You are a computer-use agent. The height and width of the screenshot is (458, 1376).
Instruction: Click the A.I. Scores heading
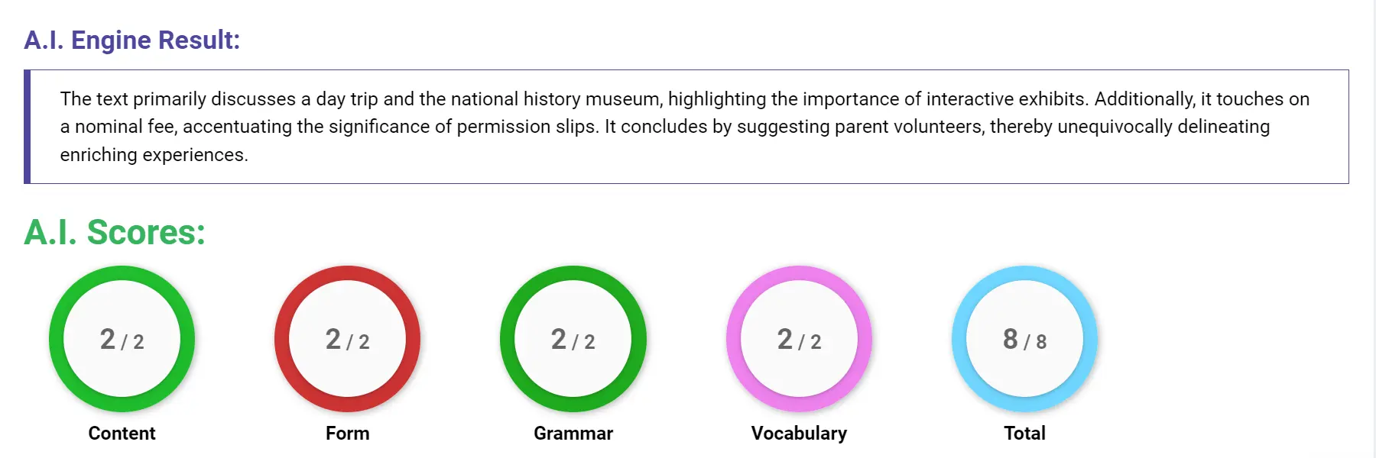113,233
